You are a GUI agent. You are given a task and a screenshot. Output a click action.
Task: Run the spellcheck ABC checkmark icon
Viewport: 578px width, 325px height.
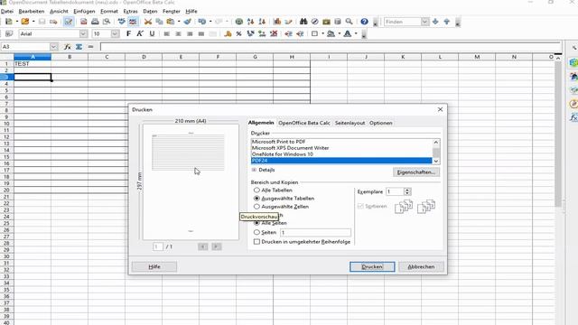(x=121, y=22)
